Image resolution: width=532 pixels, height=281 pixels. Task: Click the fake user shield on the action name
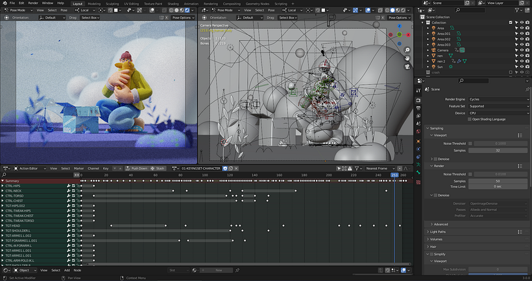[225, 168]
